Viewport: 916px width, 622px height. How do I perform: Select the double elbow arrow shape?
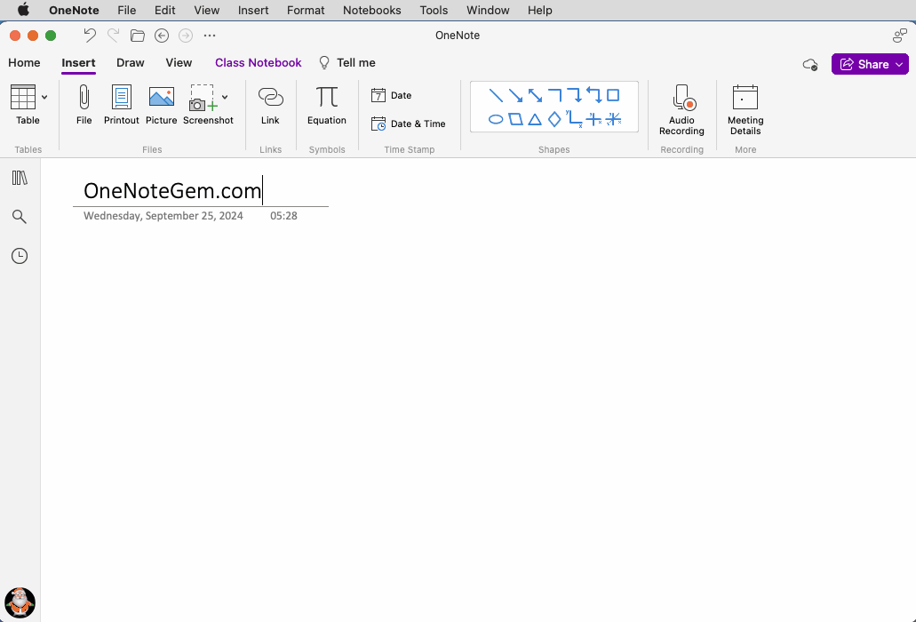593,95
